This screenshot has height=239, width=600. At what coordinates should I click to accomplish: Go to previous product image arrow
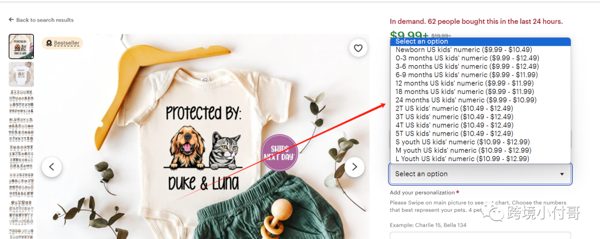[52, 167]
